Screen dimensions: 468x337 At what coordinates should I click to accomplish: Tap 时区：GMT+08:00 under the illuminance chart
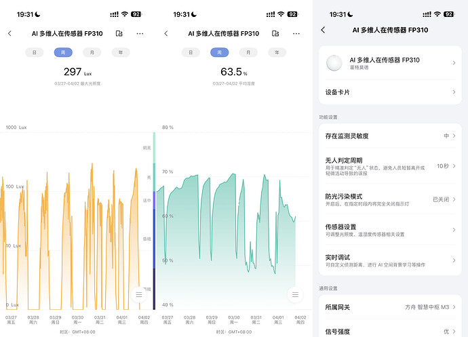coord(77,332)
